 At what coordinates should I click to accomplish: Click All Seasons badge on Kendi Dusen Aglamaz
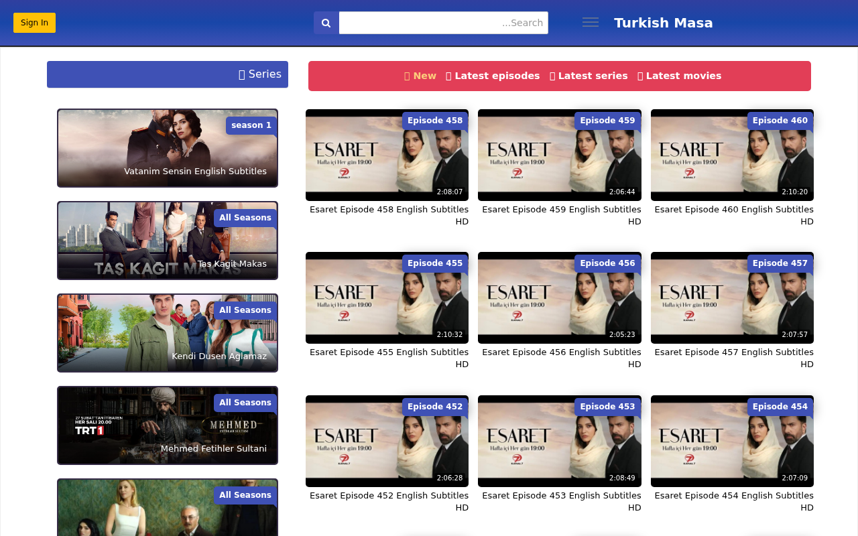(245, 310)
